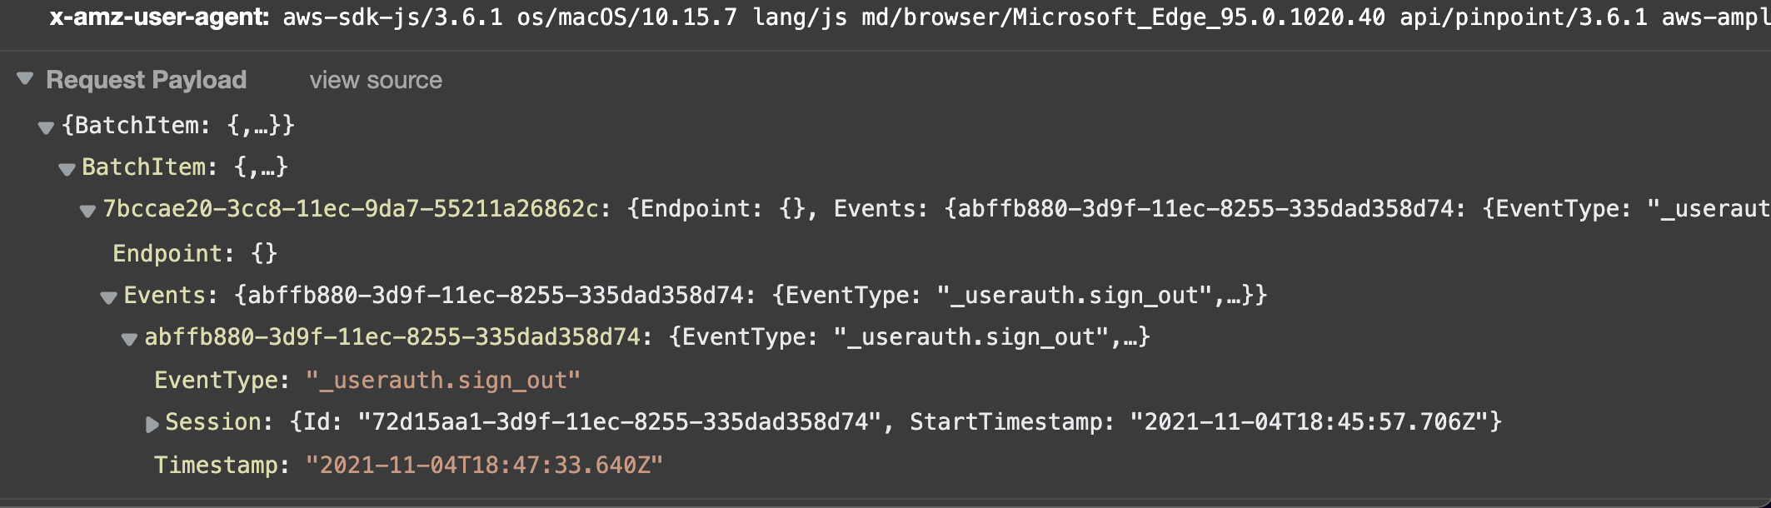Click the Request Payload heading text
Screen dimensions: 1771x508
pyautogui.click(x=147, y=80)
